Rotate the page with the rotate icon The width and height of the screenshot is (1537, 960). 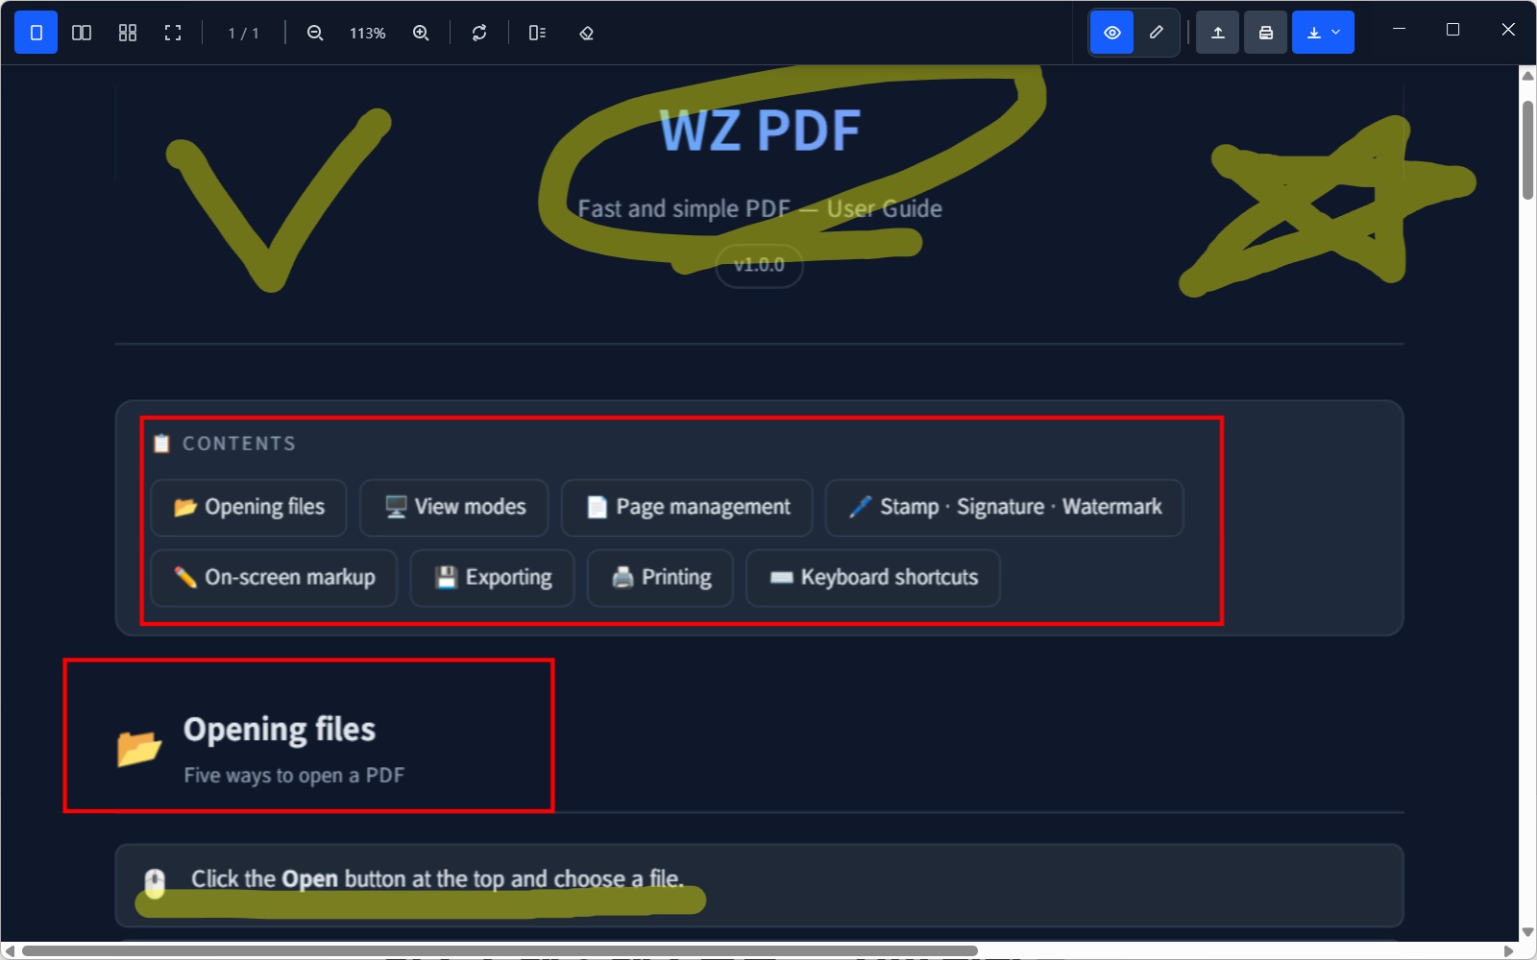[479, 33]
